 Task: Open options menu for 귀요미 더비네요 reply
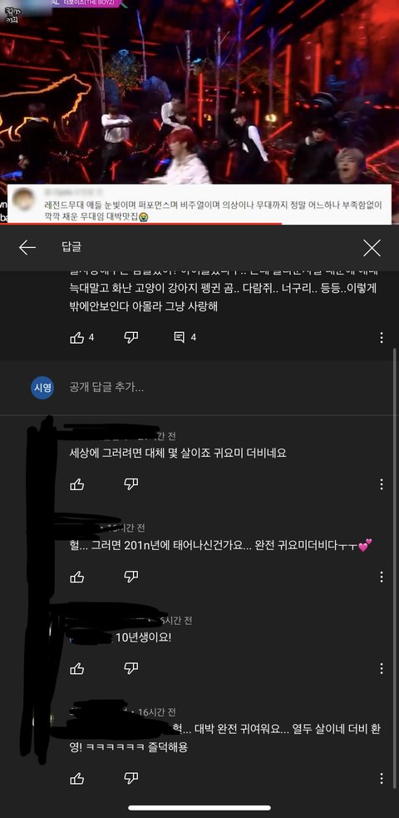coord(382,484)
